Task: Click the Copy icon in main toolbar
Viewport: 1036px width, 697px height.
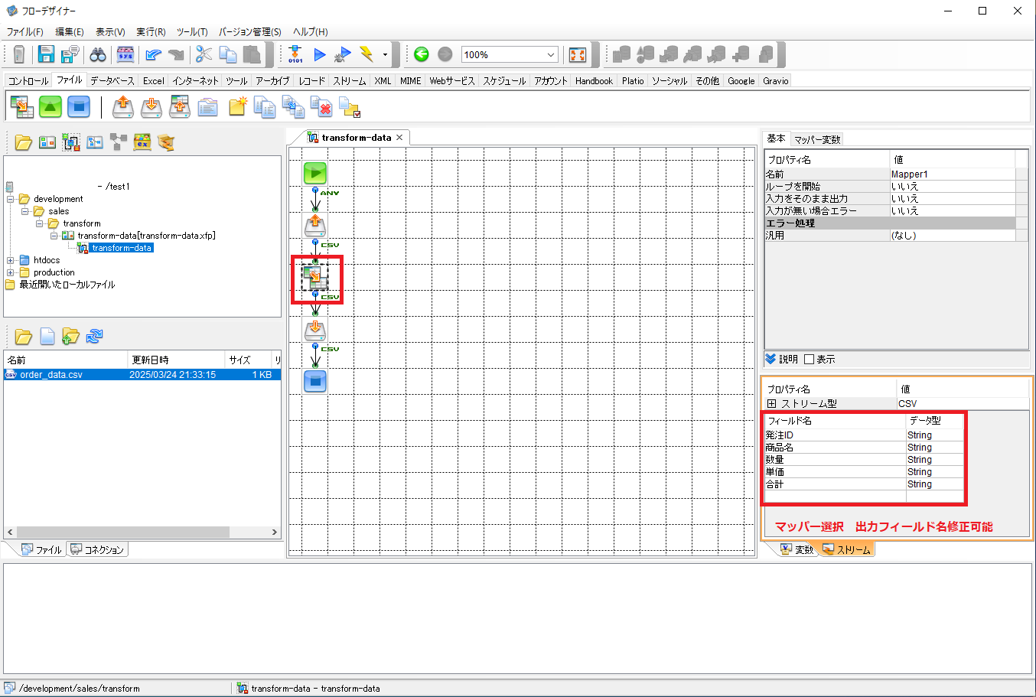Action: 228,54
